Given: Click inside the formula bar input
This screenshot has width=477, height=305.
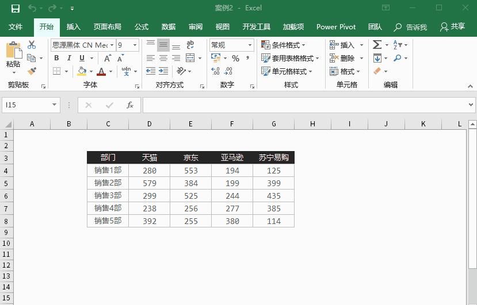Looking at the screenshot, I should point(305,105).
